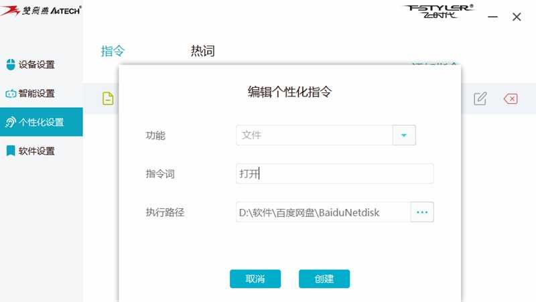Click the A4TECH logo in the top corner
The height and width of the screenshot is (302, 536).
click(41, 10)
